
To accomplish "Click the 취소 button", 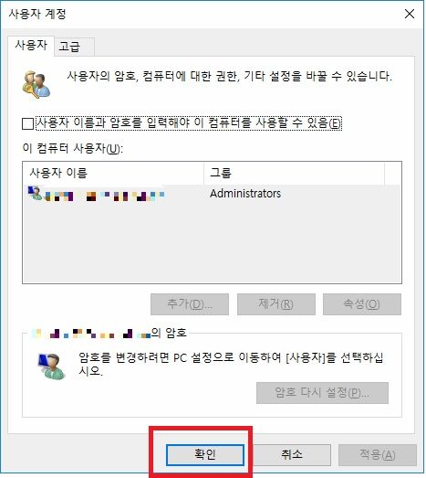I will point(292,455).
